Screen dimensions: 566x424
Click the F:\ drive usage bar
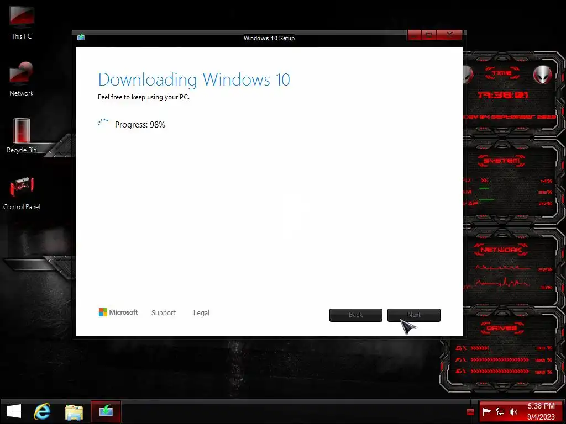point(500,360)
